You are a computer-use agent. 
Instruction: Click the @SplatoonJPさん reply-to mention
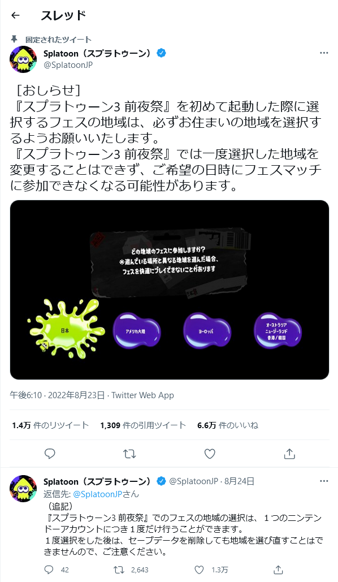pyautogui.click(x=106, y=494)
